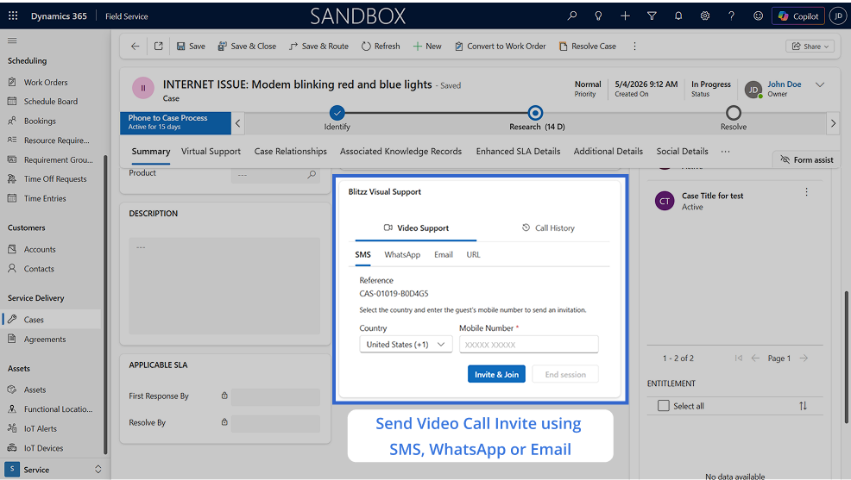Open the Service area switcher
Viewport: 851px width, 480px height.
coord(53,470)
